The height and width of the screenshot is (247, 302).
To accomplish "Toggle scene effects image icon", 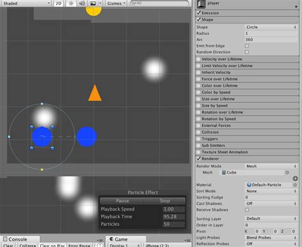I will tap(93, 3).
